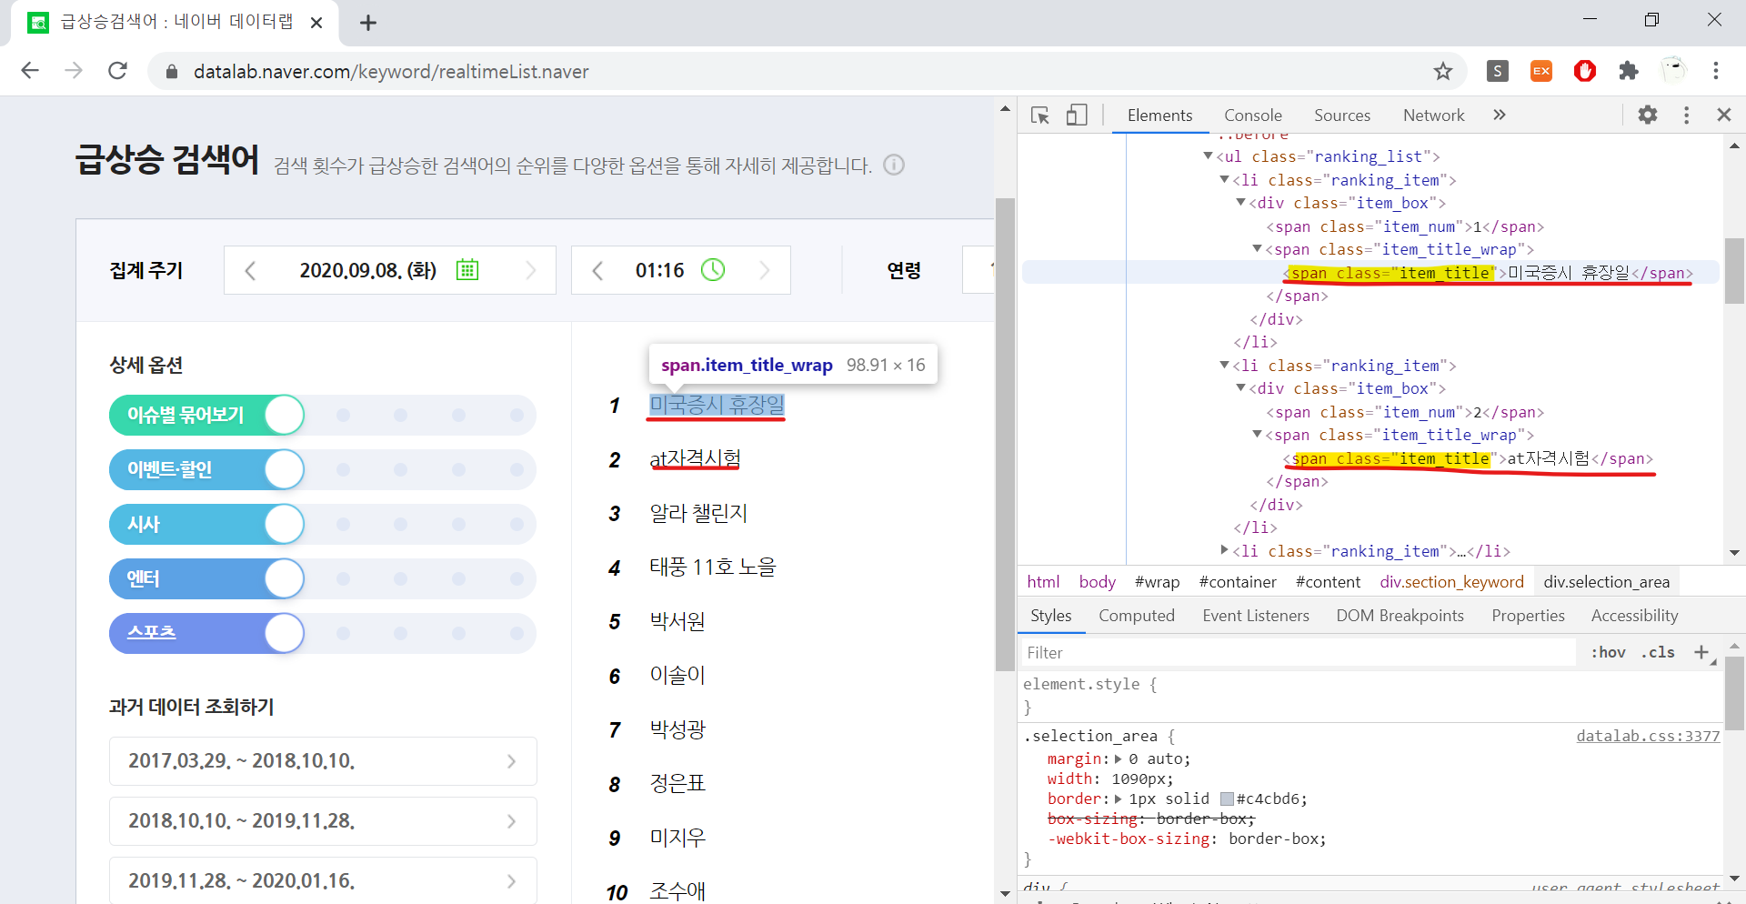
Task: Open the Chrome profile avatar
Action: [x=1673, y=71]
